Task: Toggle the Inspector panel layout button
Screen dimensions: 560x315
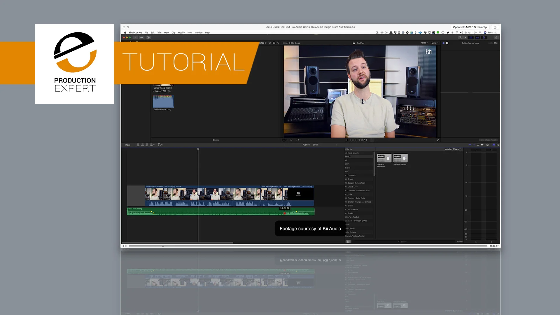Action: point(484,38)
